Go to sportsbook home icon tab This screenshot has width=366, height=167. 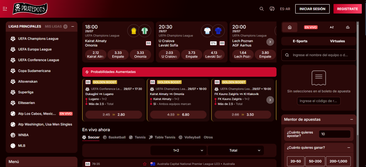(x=290, y=27)
